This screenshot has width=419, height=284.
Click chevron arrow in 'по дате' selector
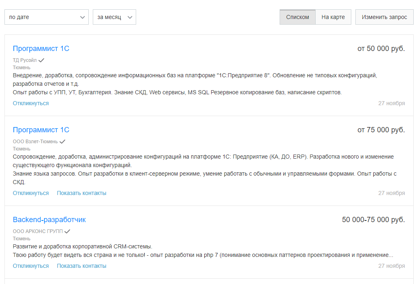pos(82,17)
